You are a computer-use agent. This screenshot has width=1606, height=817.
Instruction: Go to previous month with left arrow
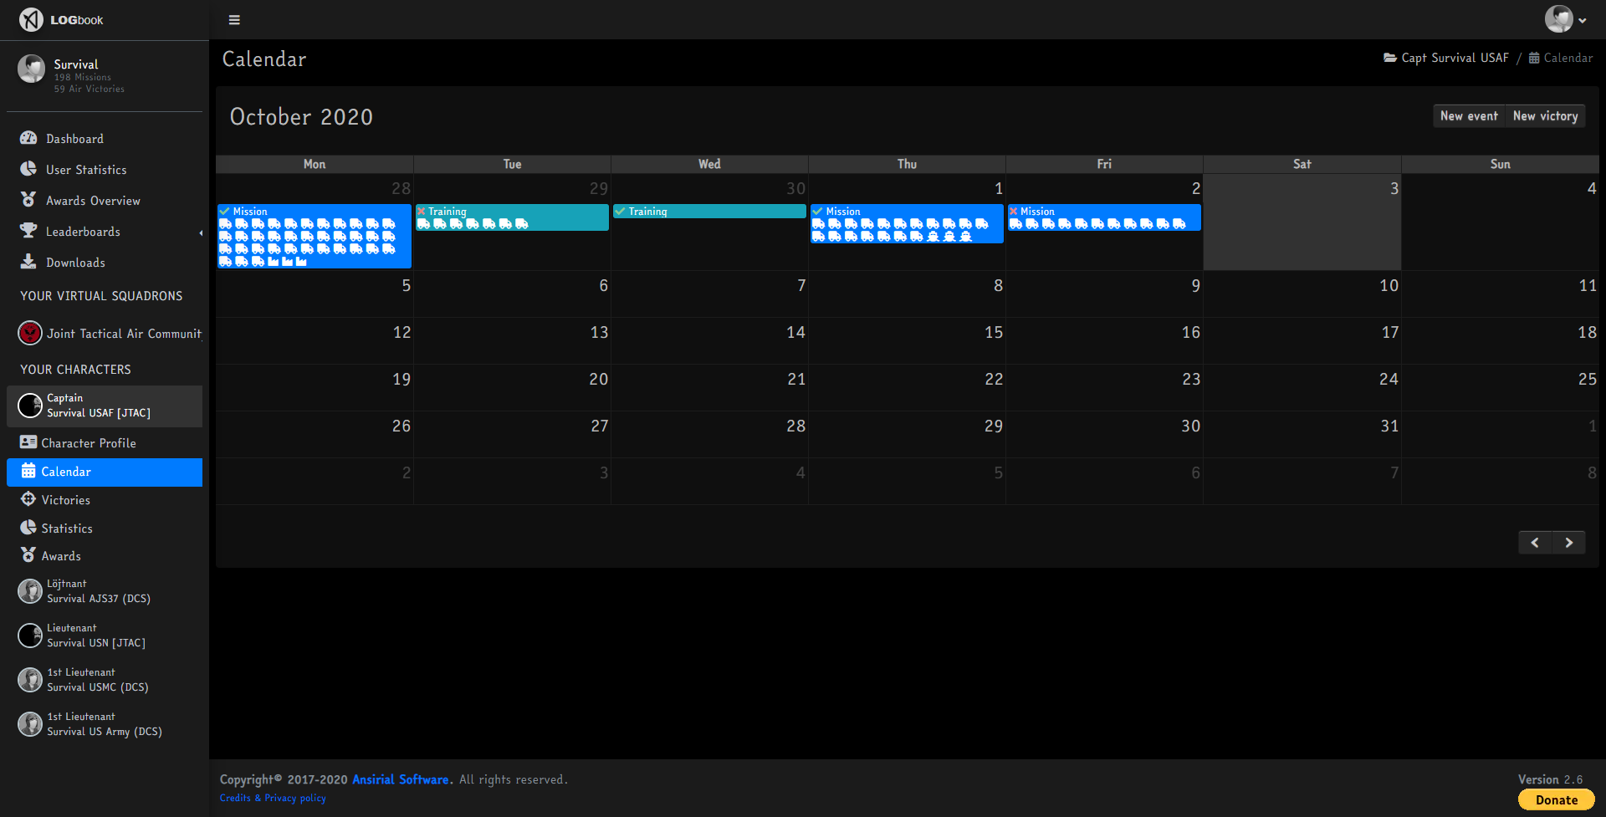[1535, 543]
